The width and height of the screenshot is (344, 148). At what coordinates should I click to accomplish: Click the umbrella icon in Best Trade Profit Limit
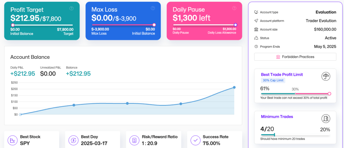[325, 77]
